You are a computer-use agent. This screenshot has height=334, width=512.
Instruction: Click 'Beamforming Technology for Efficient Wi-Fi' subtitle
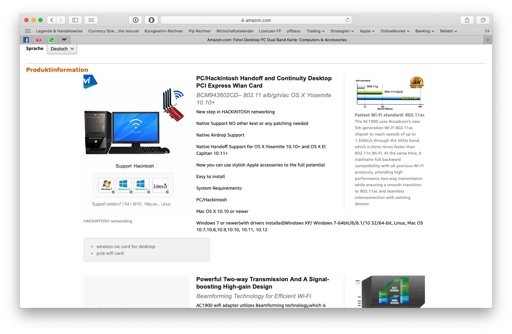[x=254, y=296]
